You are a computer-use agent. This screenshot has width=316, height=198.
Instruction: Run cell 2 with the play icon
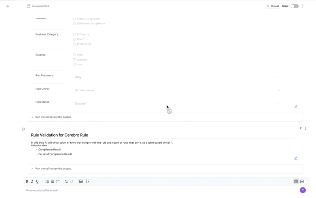point(24,129)
